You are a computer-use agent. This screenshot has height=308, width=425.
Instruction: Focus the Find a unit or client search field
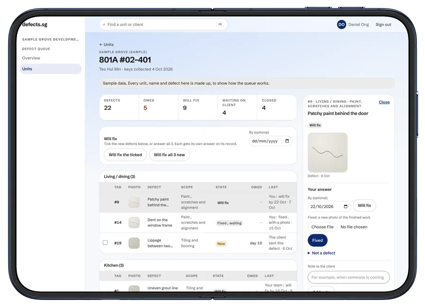pyautogui.click(x=163, y=25)
